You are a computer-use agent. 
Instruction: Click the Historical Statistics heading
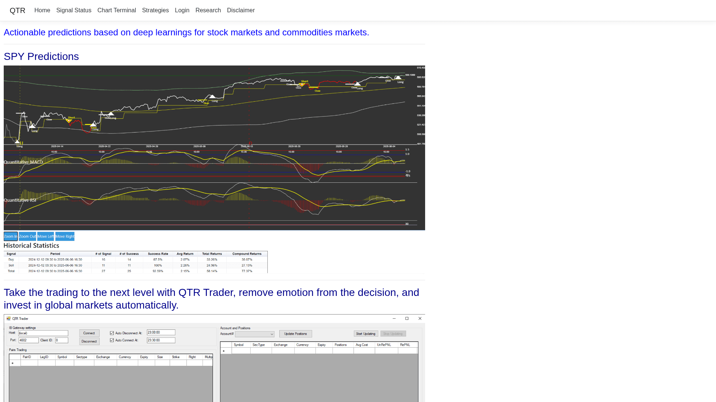point(32,246)
